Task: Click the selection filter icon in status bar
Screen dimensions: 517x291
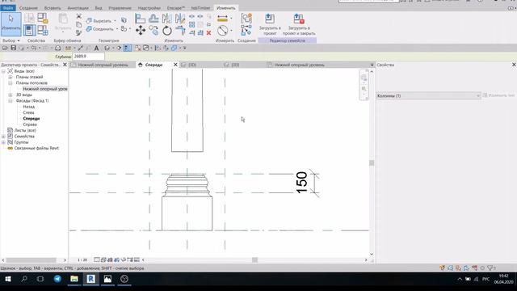Action: (490, 268)
